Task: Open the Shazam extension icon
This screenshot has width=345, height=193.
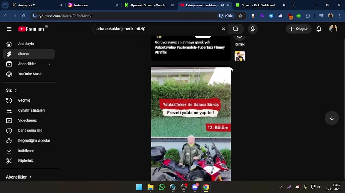Action: (x=271, y=16)
